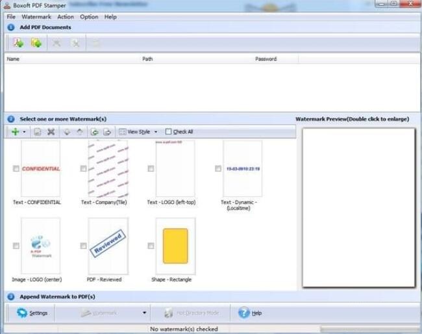Open the Help menu

pyautogui.click(x=110, y=17)
